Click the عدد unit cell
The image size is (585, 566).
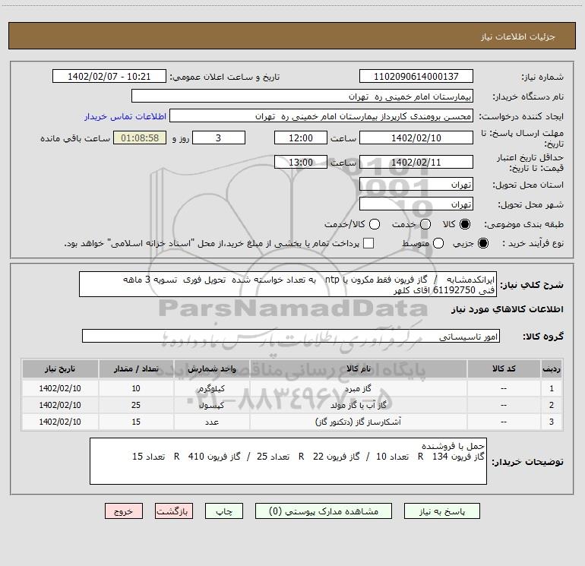tap(211, 422)
